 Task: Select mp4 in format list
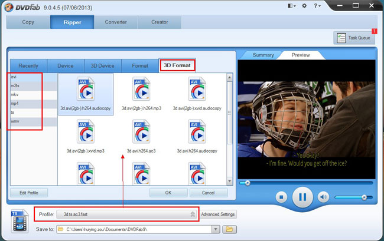pyautogui.click(x=34, y=104)
